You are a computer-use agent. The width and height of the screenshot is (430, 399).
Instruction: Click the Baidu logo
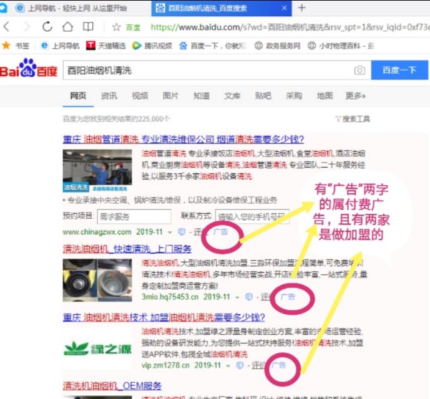click(x=29, y=68)
